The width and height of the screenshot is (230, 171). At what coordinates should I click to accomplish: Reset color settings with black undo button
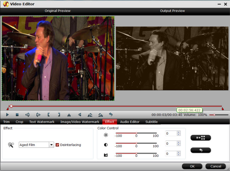[x=201, y=150]
